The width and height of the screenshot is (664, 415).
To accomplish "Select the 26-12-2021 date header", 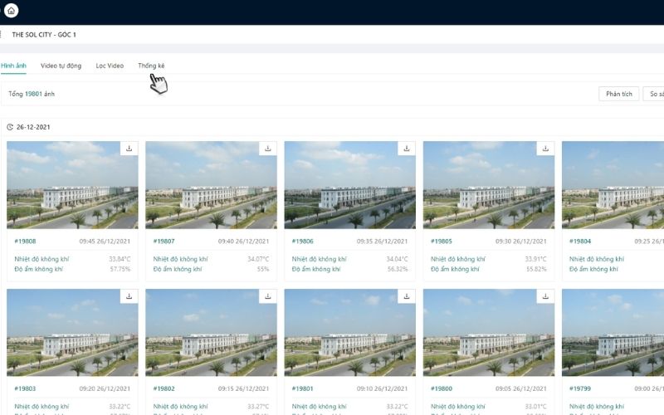I will click(33, 127).
